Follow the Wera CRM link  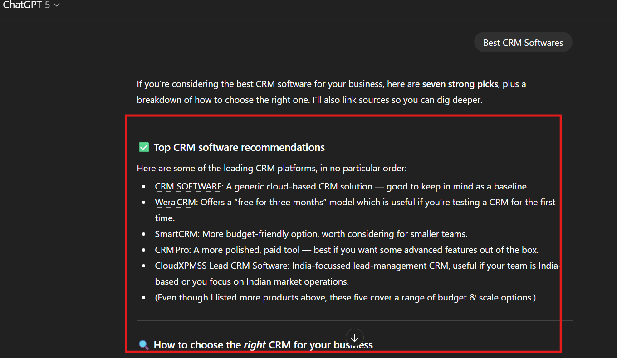coord(175,202)
